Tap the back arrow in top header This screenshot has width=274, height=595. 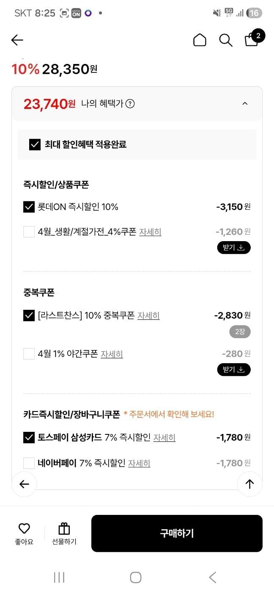(x=17, y=40)
